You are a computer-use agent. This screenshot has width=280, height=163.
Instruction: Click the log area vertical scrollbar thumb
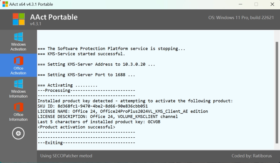click(277, 93)
